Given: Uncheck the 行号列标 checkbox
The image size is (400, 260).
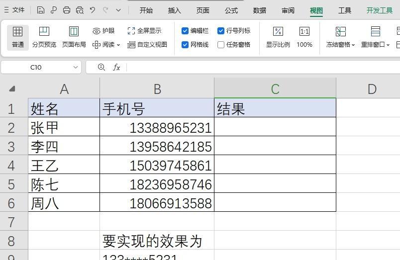Looking at the screenshot, I should coord(221,31).
